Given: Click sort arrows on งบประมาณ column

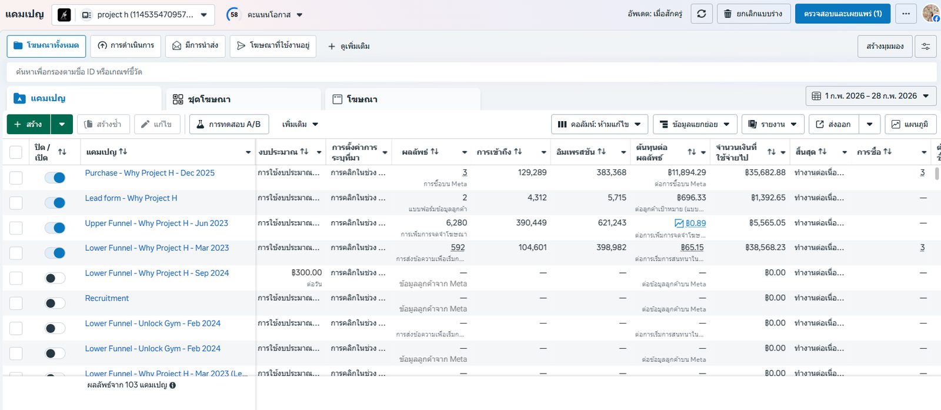Looking at the screenshot, I should (x=304, y=151).
